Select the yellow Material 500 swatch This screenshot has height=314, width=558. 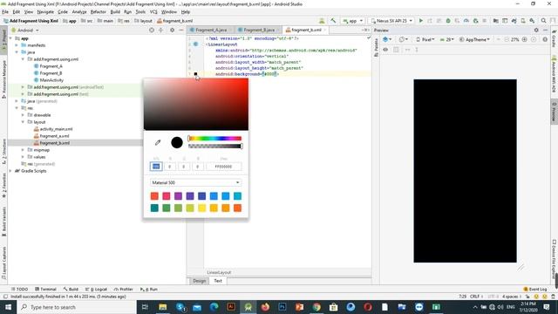point(201,208)
